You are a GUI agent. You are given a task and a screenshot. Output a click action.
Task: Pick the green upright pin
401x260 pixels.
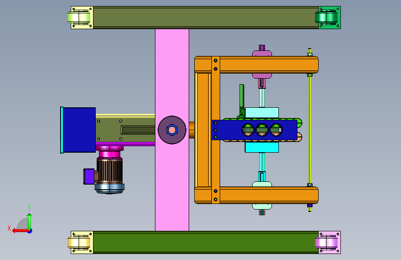242,97
